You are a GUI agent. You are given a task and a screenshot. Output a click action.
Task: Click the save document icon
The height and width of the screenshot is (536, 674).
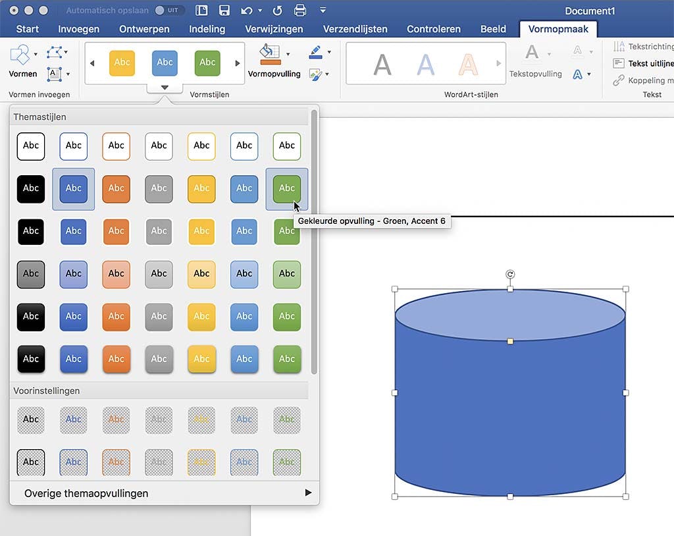224,11
